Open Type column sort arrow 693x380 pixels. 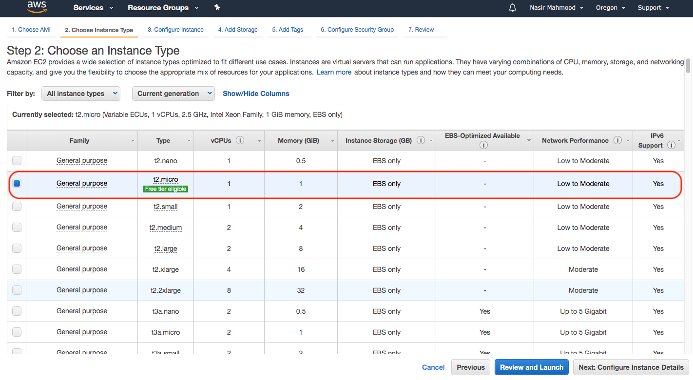click(x=189, y=141)
